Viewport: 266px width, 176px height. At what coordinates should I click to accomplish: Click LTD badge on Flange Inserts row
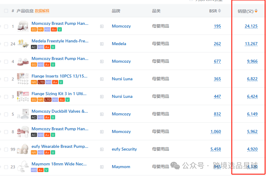pyautogui.click(x=41, y=82)
